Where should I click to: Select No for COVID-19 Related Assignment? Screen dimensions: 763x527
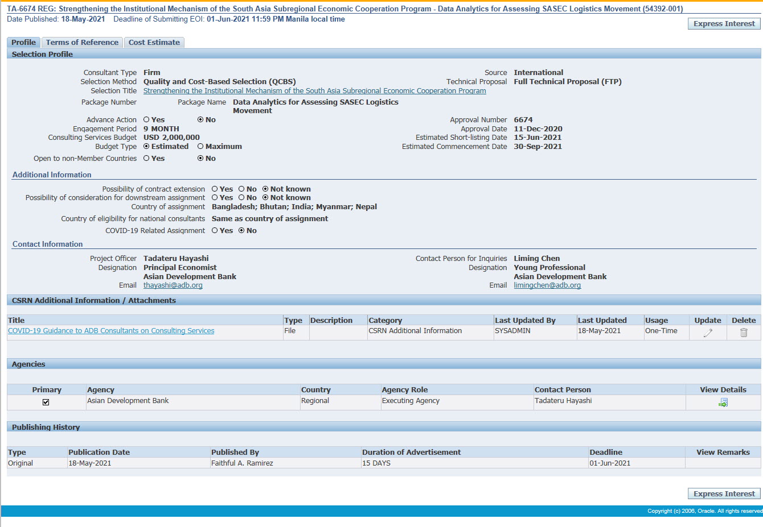coord(241,231)
